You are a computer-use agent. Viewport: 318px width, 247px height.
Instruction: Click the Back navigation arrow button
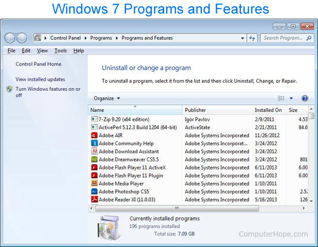click(10, 38)
